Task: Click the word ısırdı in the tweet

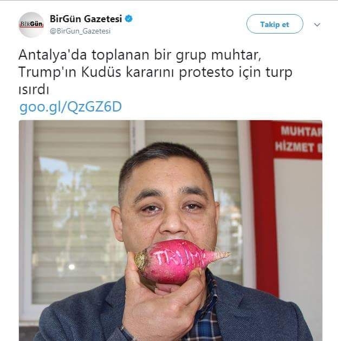Action: coord(34,90)
